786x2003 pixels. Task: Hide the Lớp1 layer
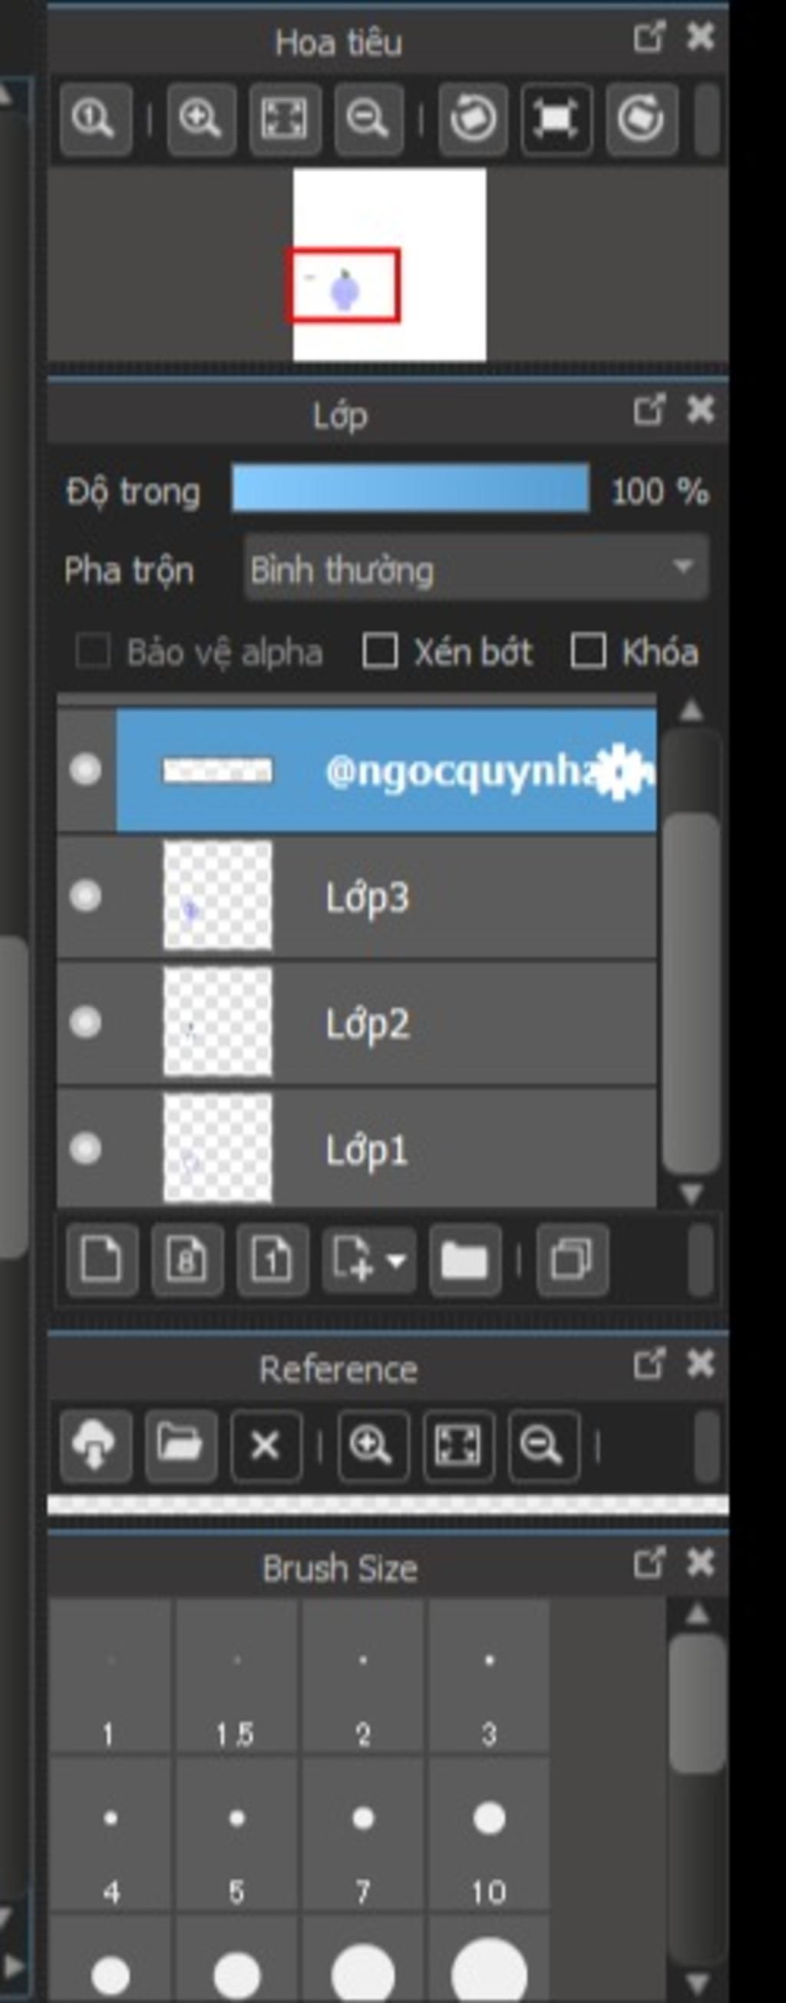tap(85, 1149)
